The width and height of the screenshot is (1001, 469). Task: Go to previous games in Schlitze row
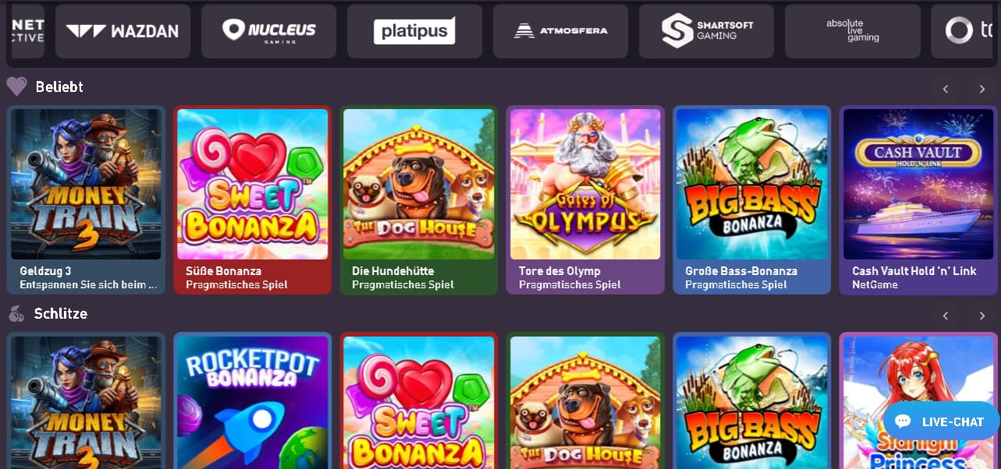click(946, 316)
